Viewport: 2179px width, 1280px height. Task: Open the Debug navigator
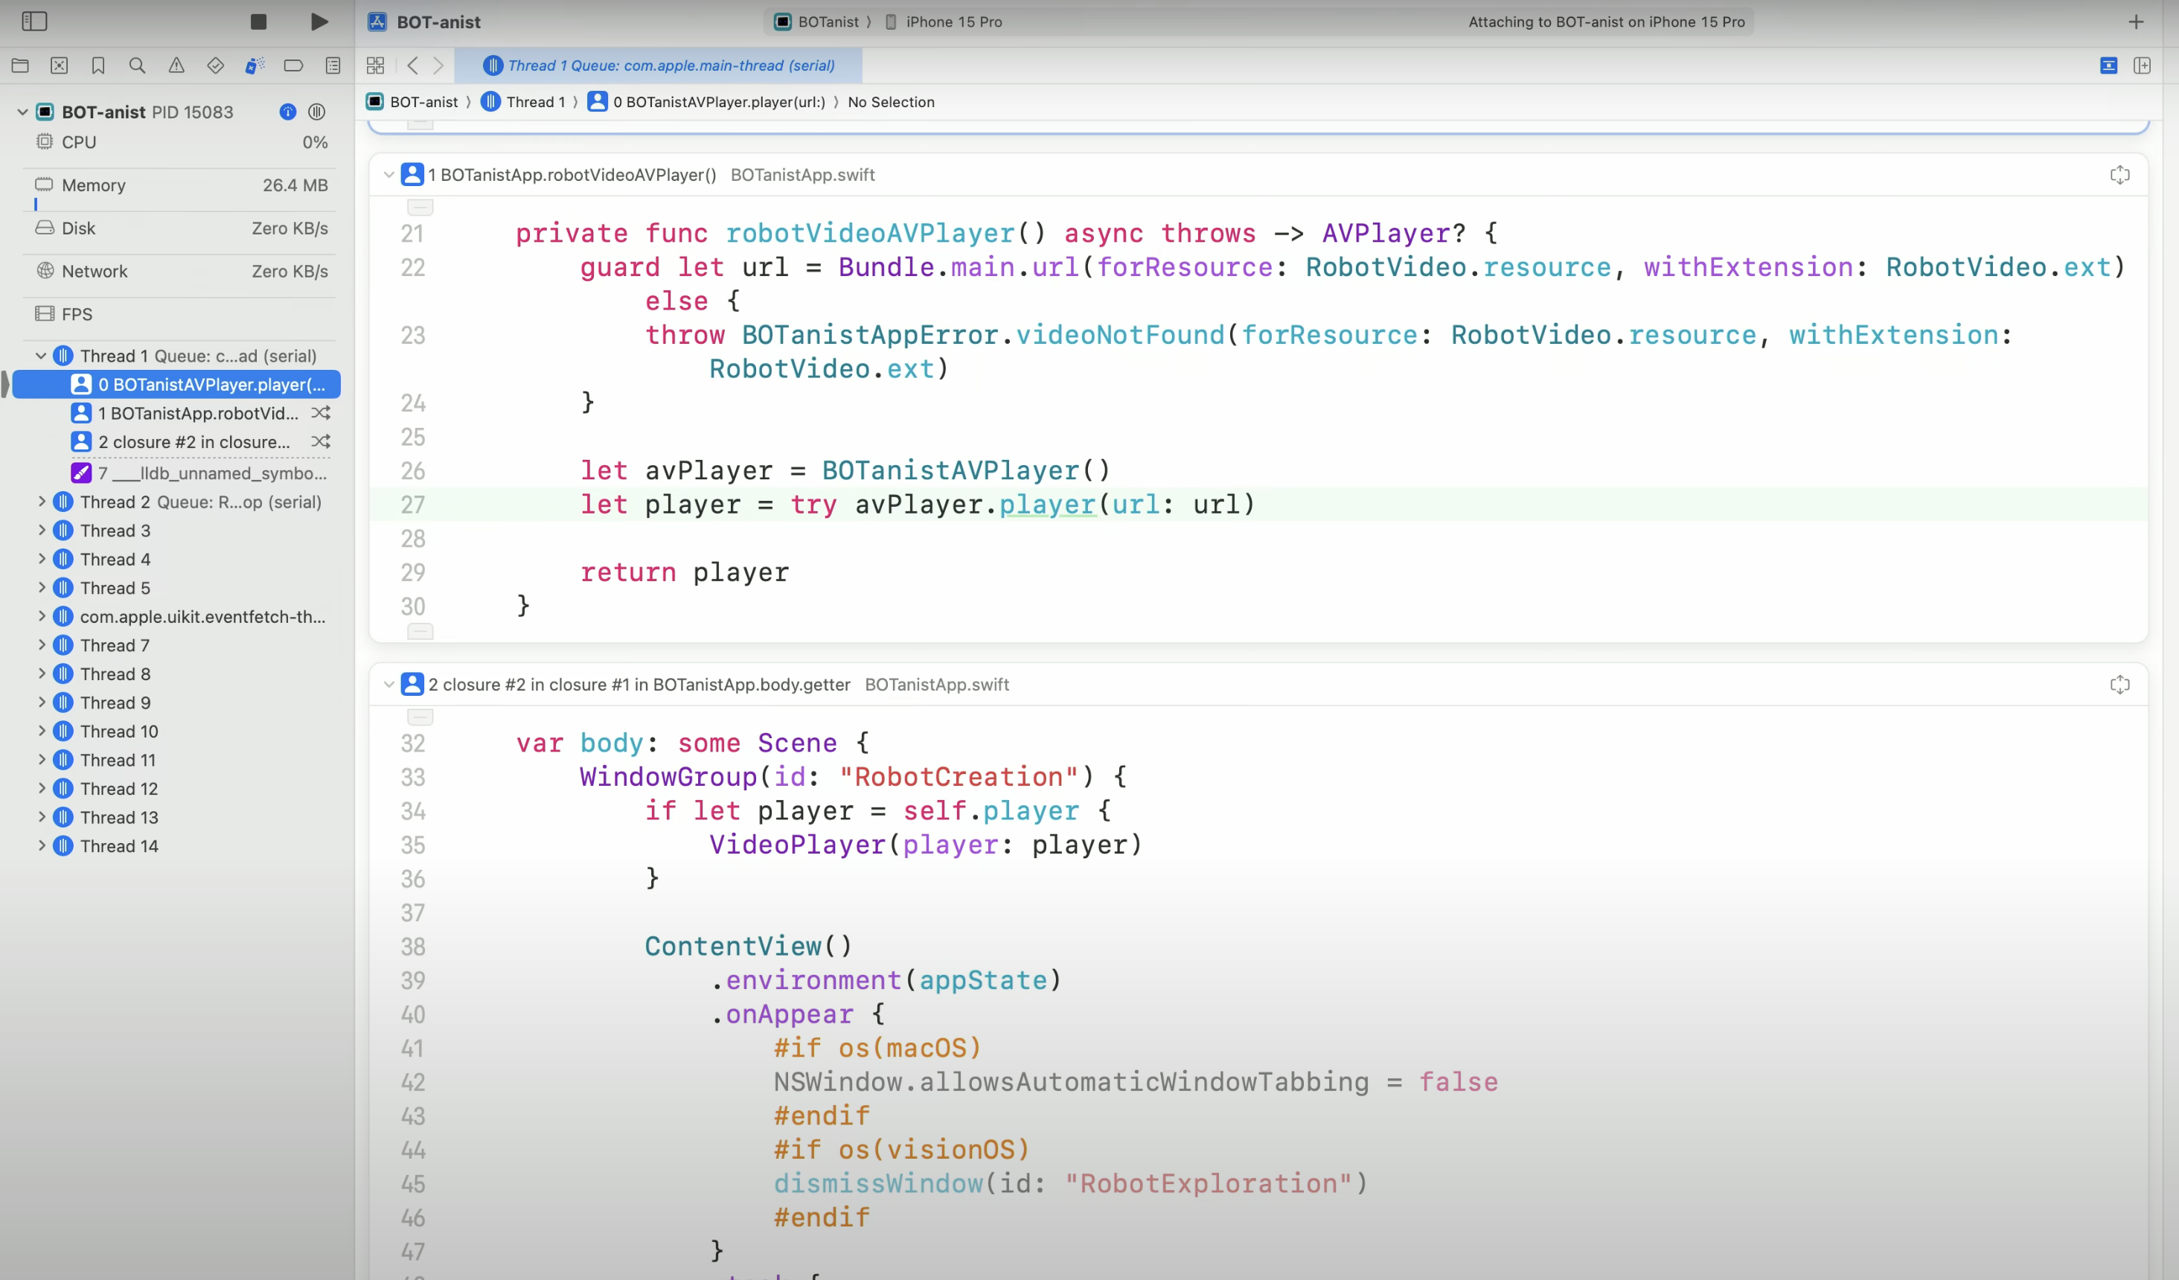click(x=255, y=65)
